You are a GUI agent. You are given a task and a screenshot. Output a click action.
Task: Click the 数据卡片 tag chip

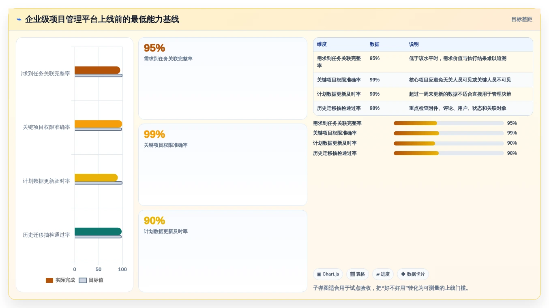(x=413, y=274)
